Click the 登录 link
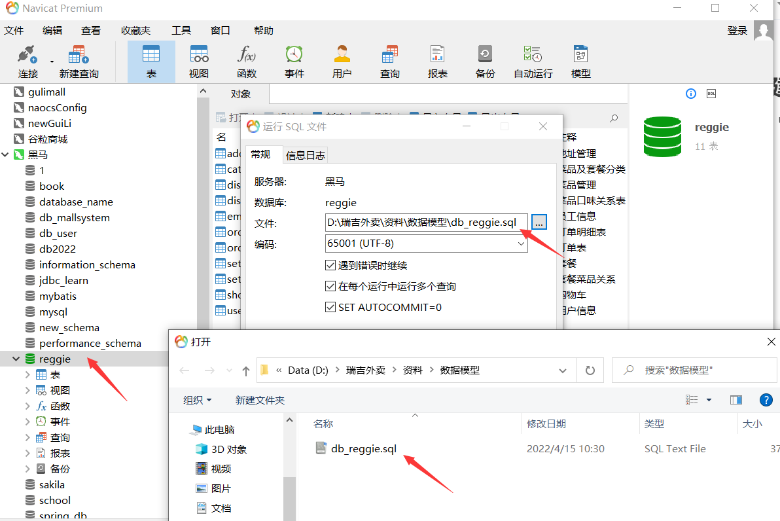780x521 pixels. point(737,31)
